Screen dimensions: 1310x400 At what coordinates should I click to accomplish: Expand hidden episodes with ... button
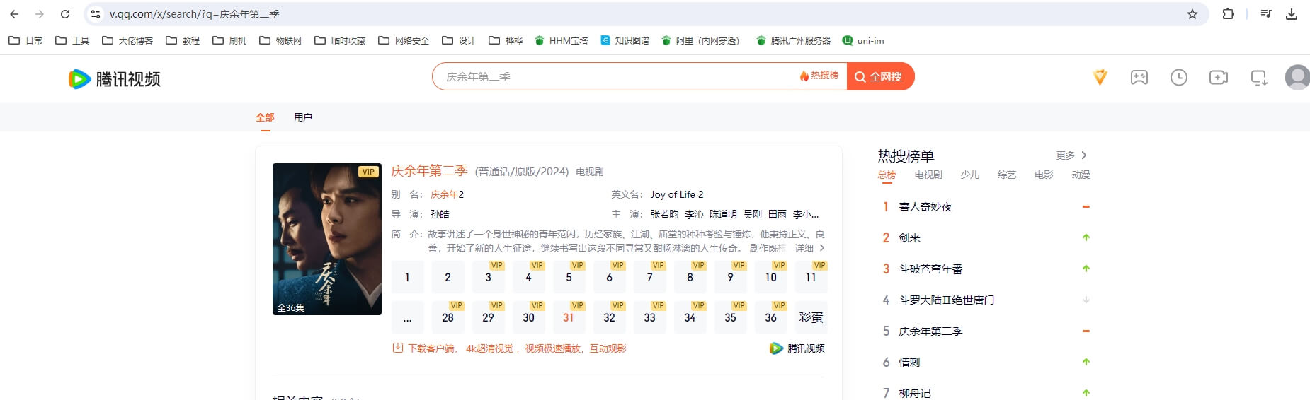[x=407, y=317]
